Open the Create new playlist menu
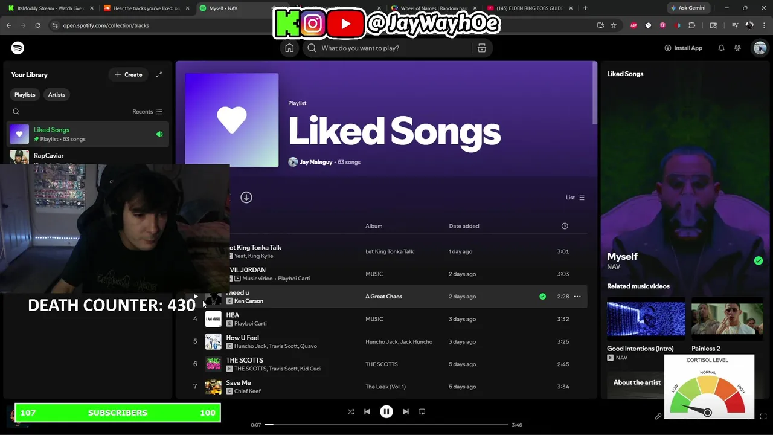Screen dimensions: 773x435 tap(129, 74)
